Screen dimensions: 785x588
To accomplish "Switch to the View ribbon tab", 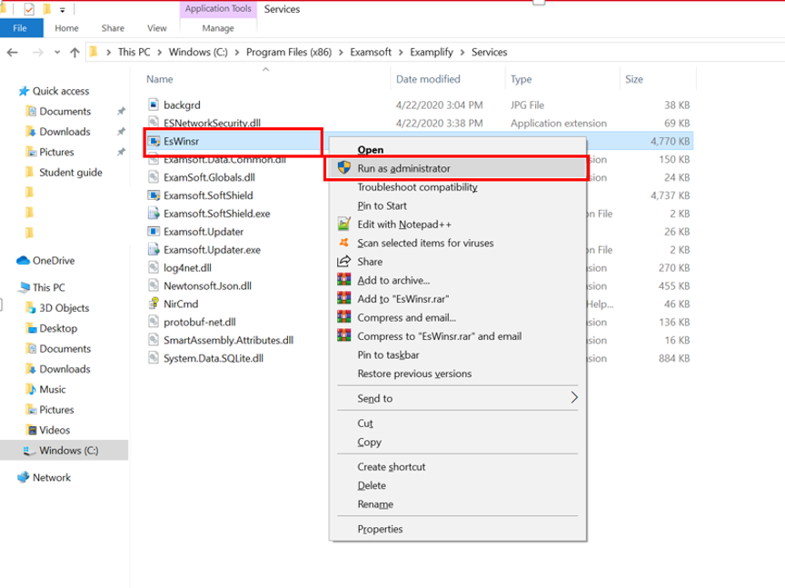I will (x=156, y=28).
